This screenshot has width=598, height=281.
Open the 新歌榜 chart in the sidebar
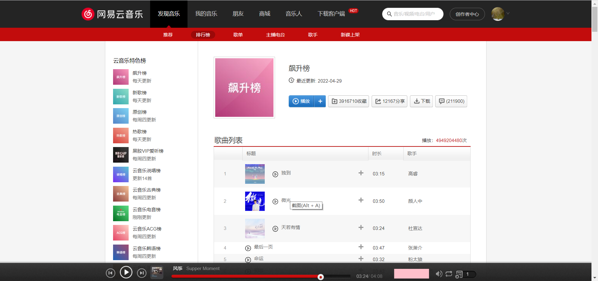[x=140, y=93]
